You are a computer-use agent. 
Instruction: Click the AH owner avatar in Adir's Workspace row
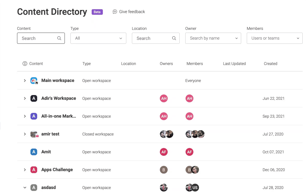[164, 98]
